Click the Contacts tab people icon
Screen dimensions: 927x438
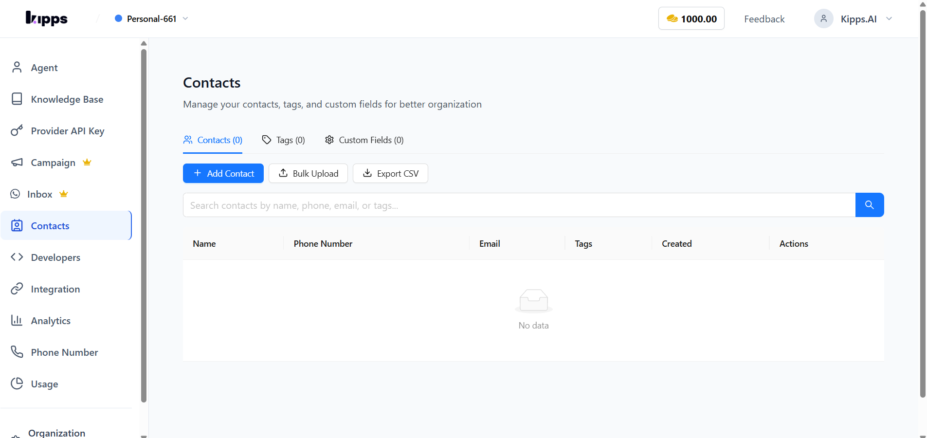[188, 140]
